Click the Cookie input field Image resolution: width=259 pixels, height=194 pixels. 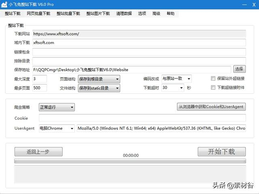(x=142, y=118)
